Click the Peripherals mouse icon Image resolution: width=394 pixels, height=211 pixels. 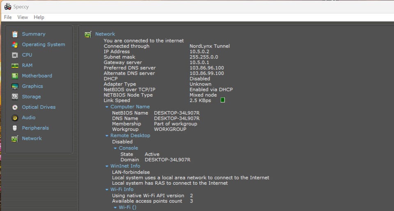[x=15, y=128]
